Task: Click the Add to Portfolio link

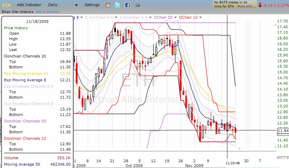Action: point(48,12)
